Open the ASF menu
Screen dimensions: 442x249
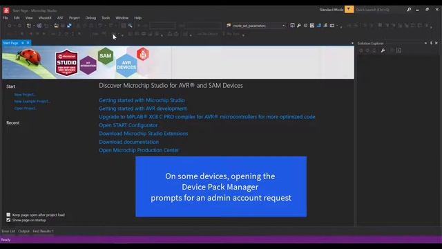coord(60,18)
